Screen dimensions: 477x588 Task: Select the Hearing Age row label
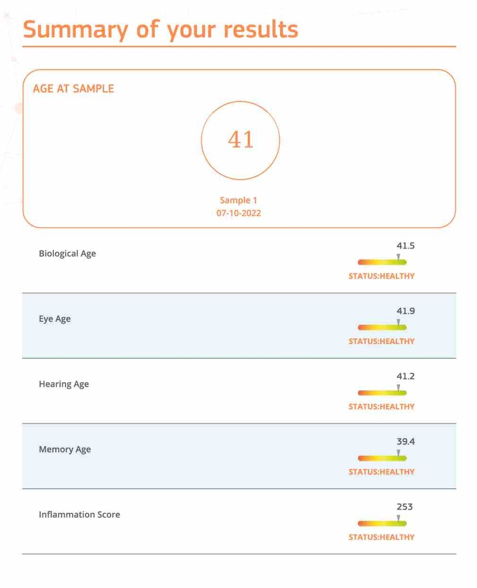64,384
